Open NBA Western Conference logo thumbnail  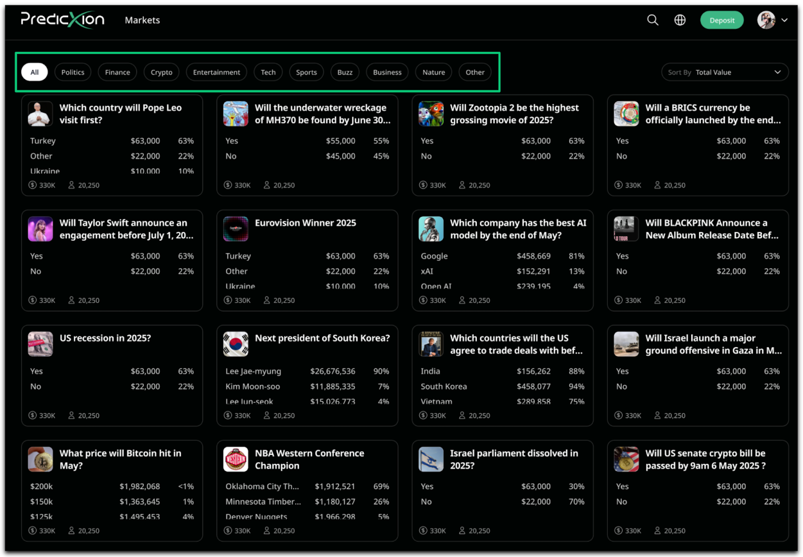tap(235, 459)
